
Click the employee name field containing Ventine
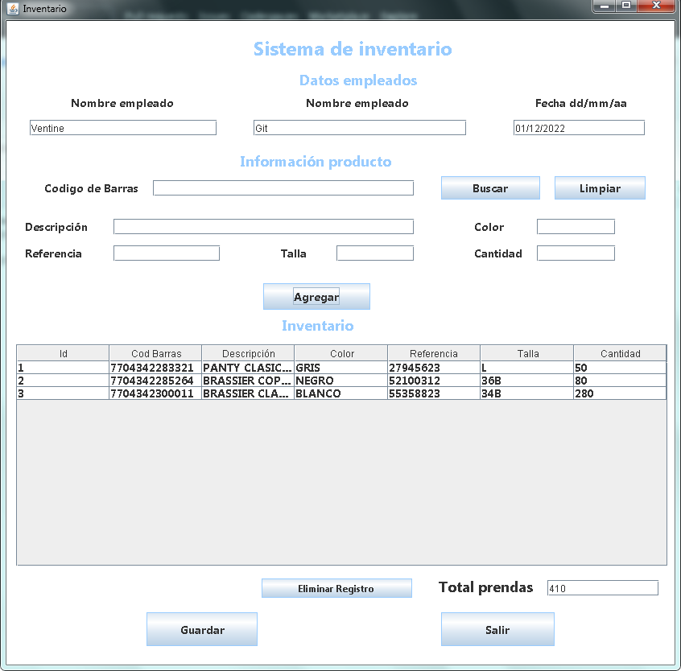coord(122,127)
